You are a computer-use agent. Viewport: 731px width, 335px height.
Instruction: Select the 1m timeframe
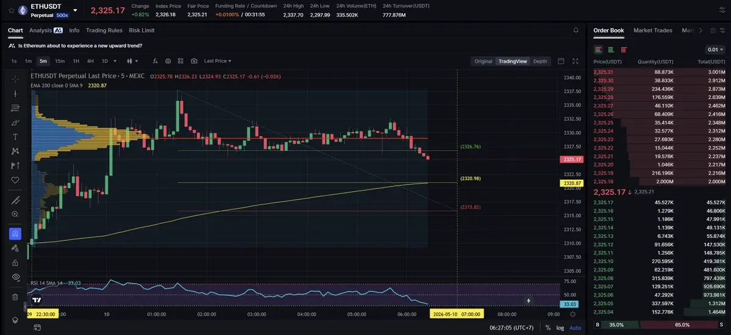coord(28,61)
